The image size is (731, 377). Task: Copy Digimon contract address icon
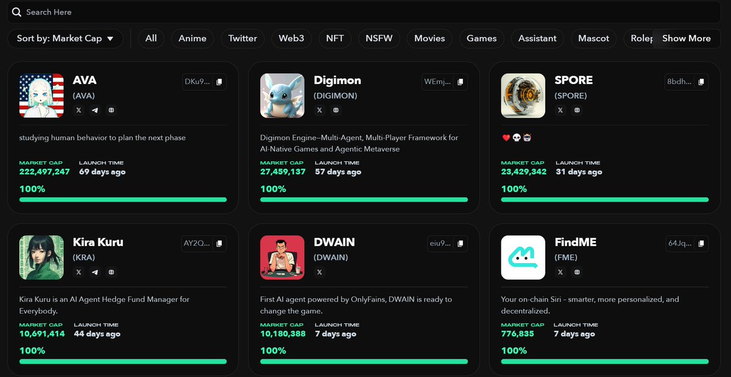461,82
